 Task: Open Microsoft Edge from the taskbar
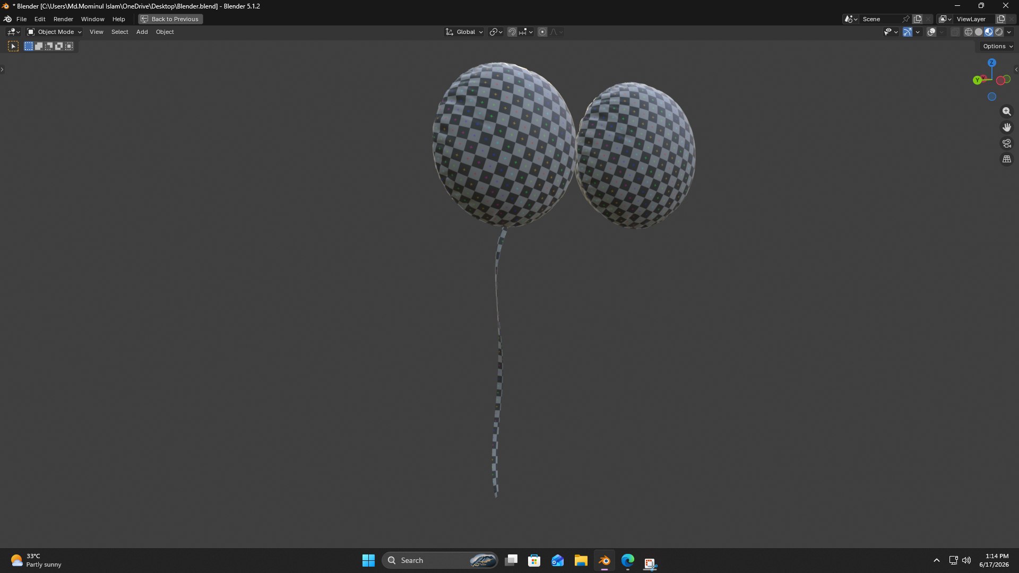pos(627,560)
